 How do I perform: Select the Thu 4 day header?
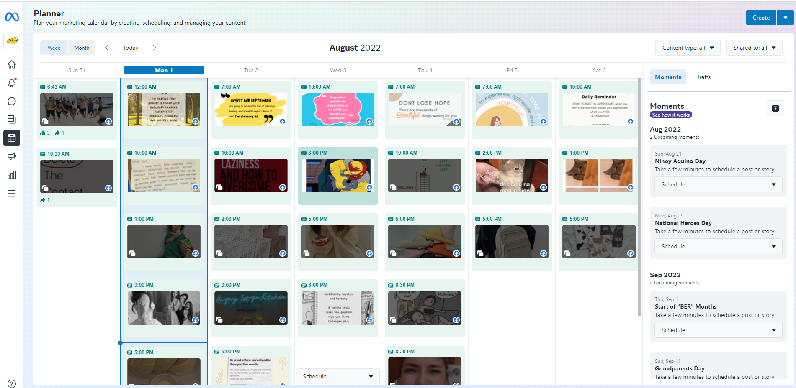pyautogui.click(x=425, y=70)
